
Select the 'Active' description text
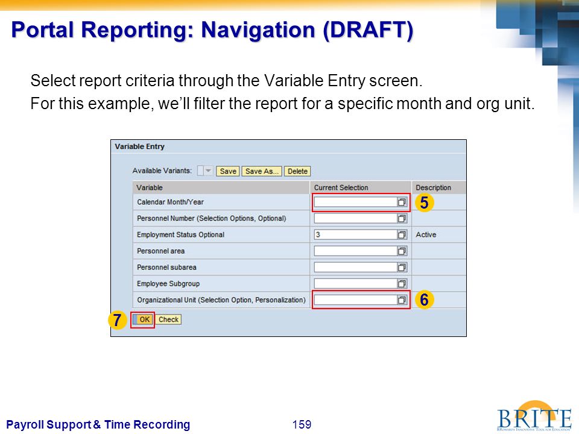(x=426, y=234)
